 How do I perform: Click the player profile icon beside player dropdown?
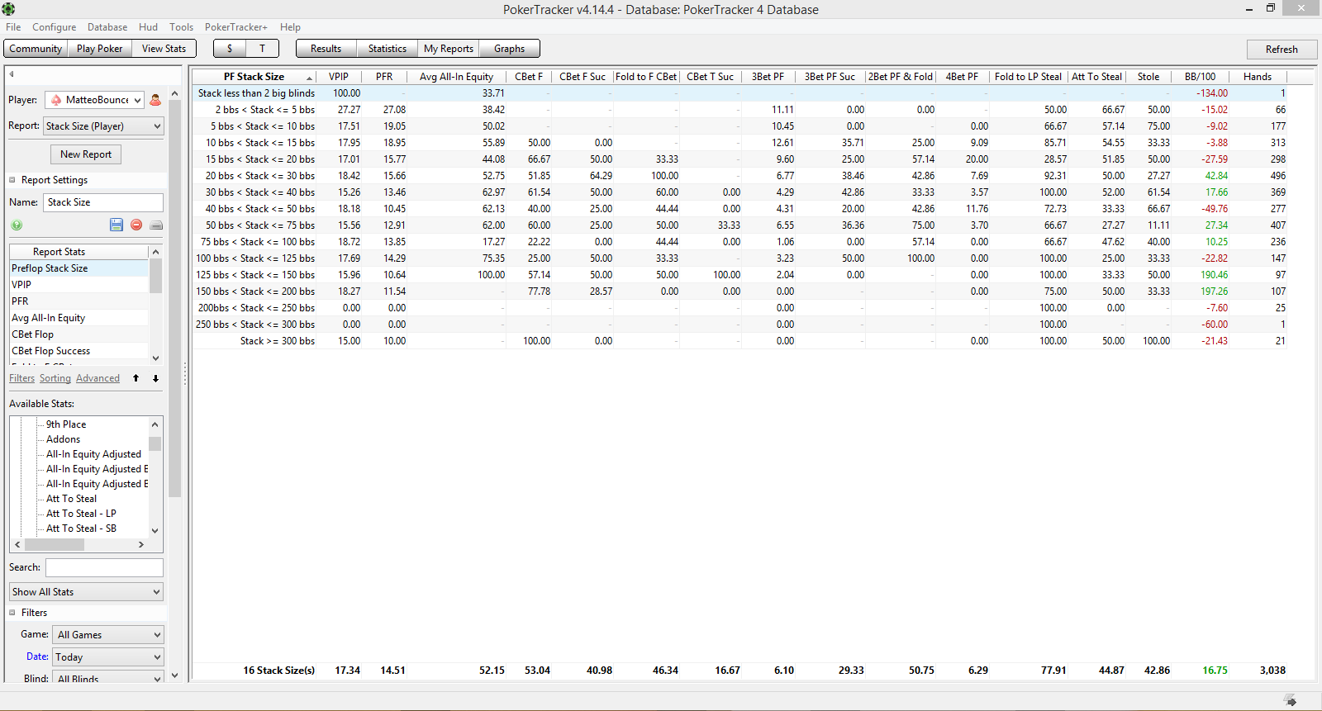(x=155, y=100)
